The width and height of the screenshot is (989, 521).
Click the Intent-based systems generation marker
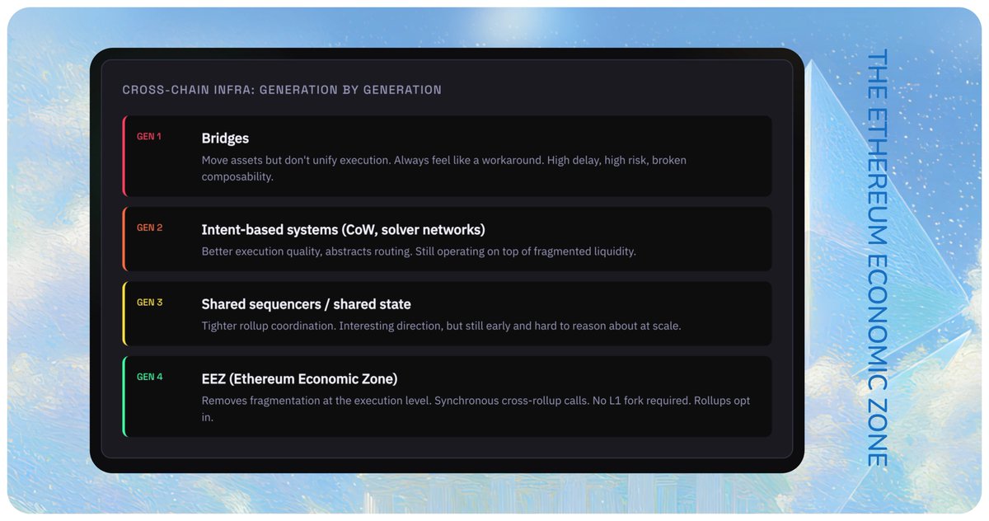point(148,228)
